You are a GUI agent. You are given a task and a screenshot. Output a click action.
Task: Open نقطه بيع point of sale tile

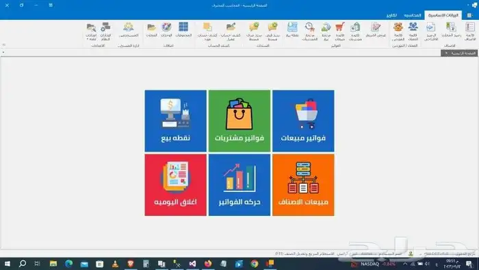click(175, 121)
